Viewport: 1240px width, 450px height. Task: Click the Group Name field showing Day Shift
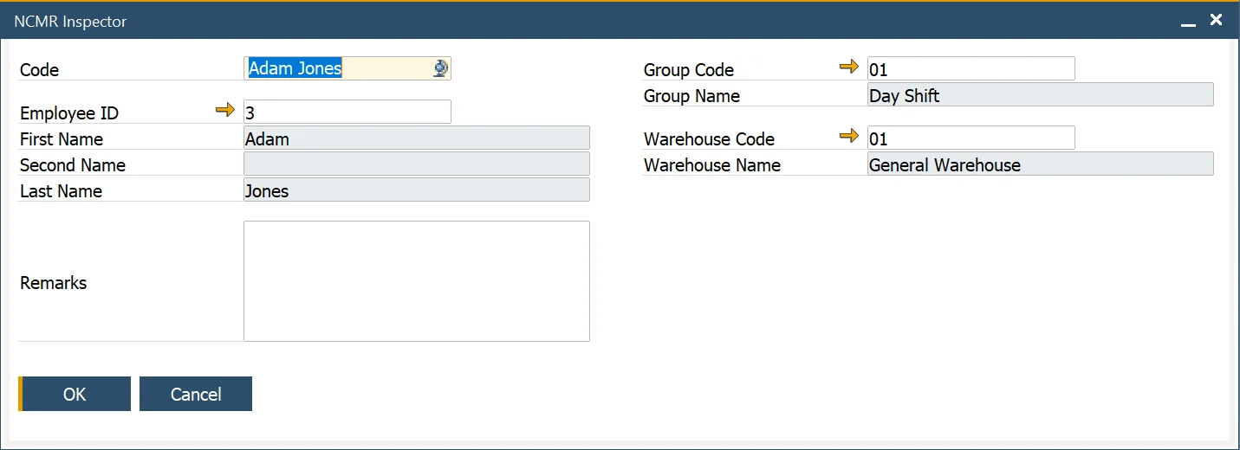(x=1040, y=95)
